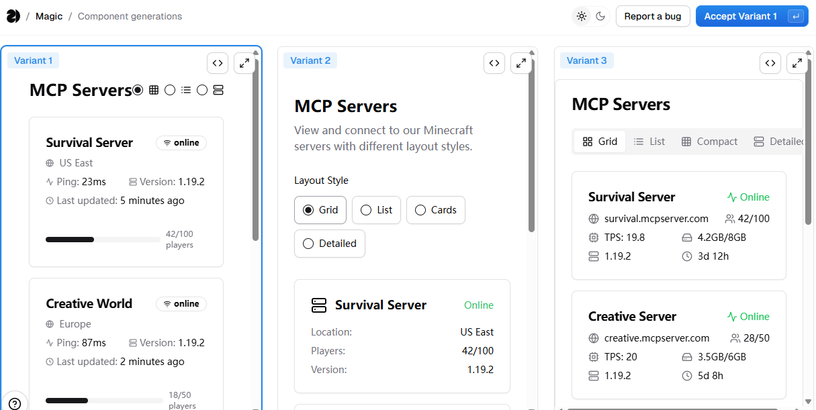This screenshot has height=410, width=816.
Task: Open the help question mark icon
Action: point(15,403)
